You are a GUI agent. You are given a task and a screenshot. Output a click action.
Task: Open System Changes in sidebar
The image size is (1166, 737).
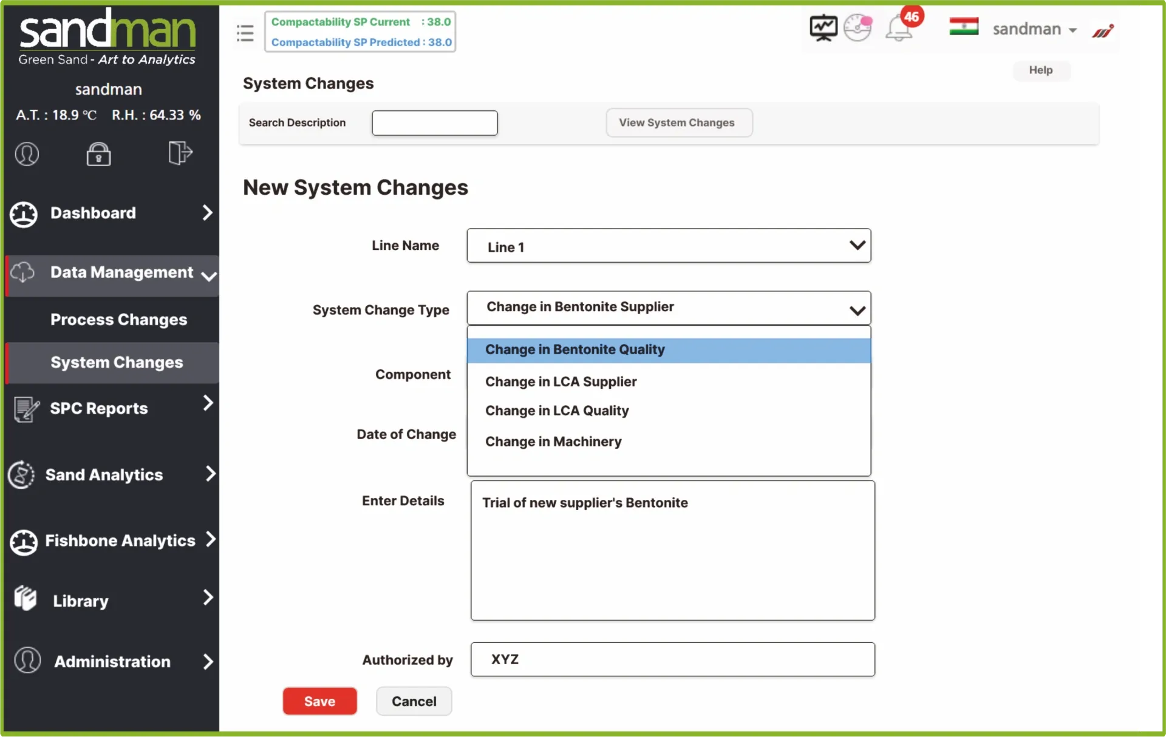tap(117, 363)
